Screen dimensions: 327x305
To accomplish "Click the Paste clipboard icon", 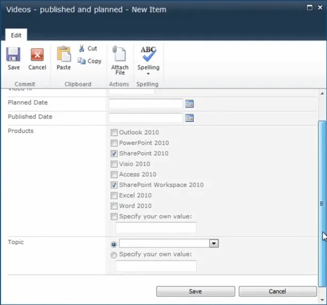I will (63, 55).
